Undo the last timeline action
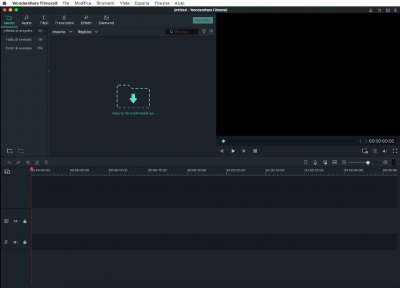Viewport: 400px width, 288px height. click(x=9, y=162)
